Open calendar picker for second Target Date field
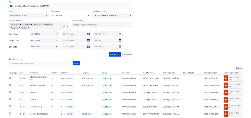251x118 pixels. [x=120, y=40]
